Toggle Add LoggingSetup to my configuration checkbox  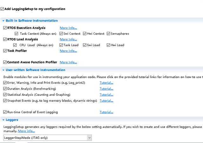3,9
